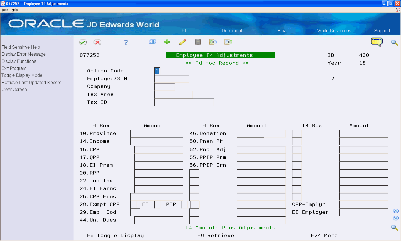
Task: Click the 17.QPP amount field
Action: pos(159,158)
